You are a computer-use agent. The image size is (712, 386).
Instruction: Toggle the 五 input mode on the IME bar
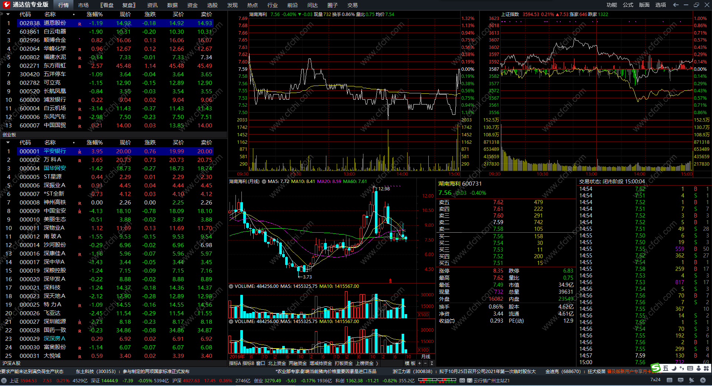tap(666, 368)
